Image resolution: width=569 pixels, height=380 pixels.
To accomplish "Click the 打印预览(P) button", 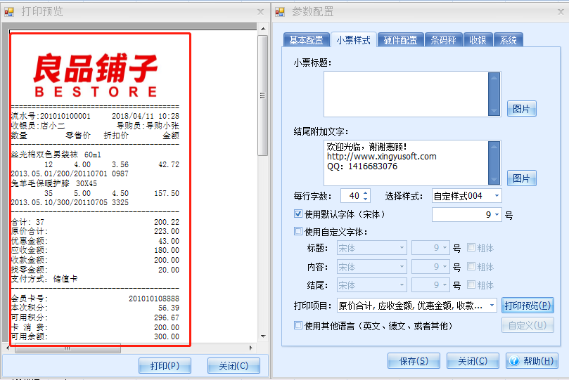I will coord(528,306).
